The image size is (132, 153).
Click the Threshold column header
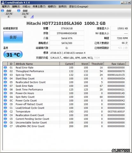tap(96, 64)
